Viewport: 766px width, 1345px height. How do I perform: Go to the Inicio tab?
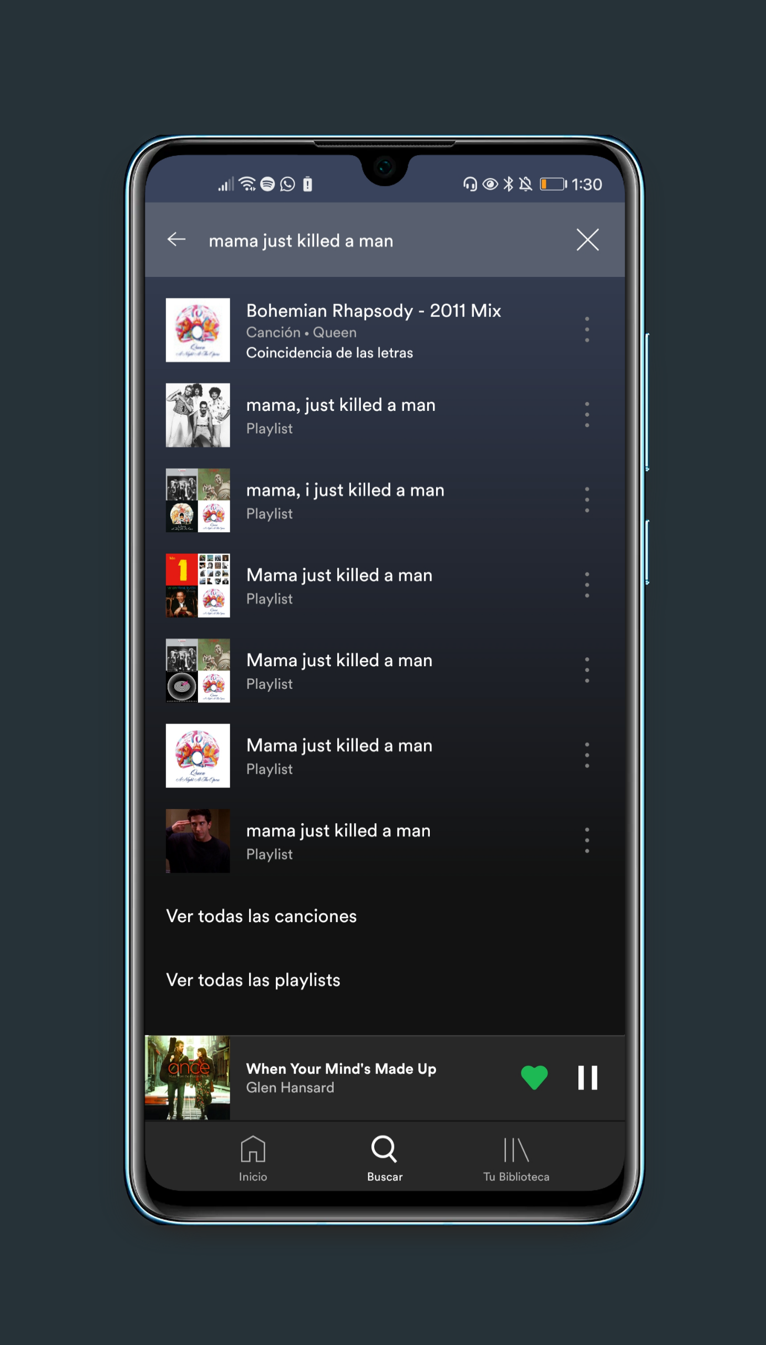253,1159
